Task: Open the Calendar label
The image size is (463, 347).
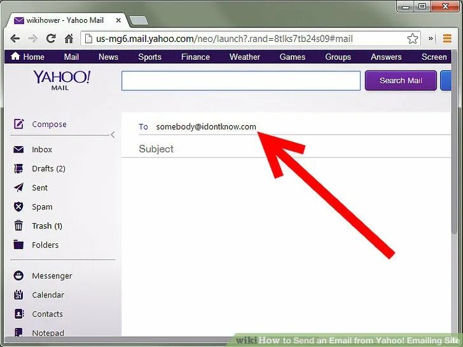Action: point(48,295)
